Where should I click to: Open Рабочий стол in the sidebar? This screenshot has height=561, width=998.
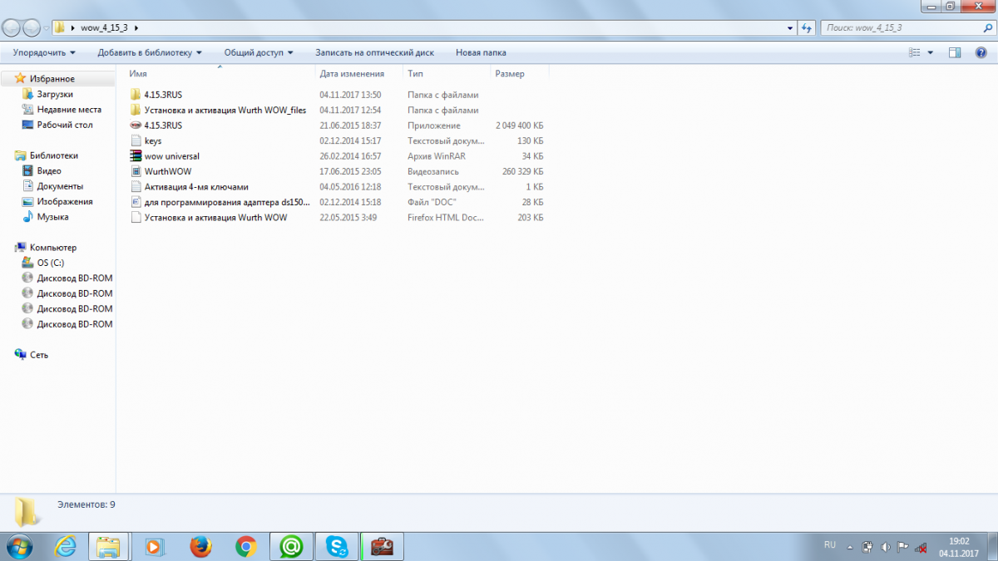pyautogui.click(x=65, y=125)
